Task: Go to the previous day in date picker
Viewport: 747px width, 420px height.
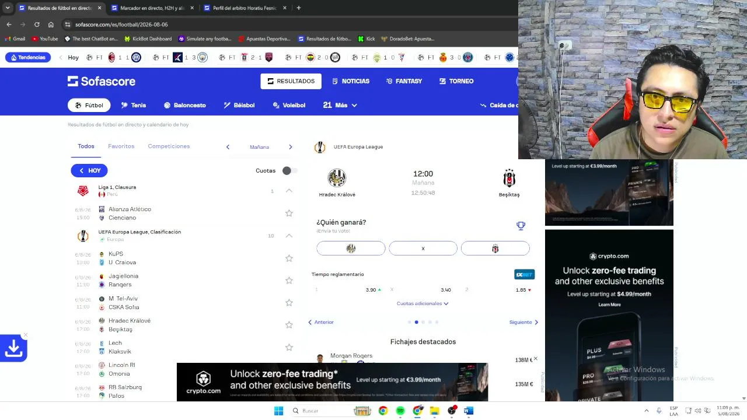Action: [228, 147]
